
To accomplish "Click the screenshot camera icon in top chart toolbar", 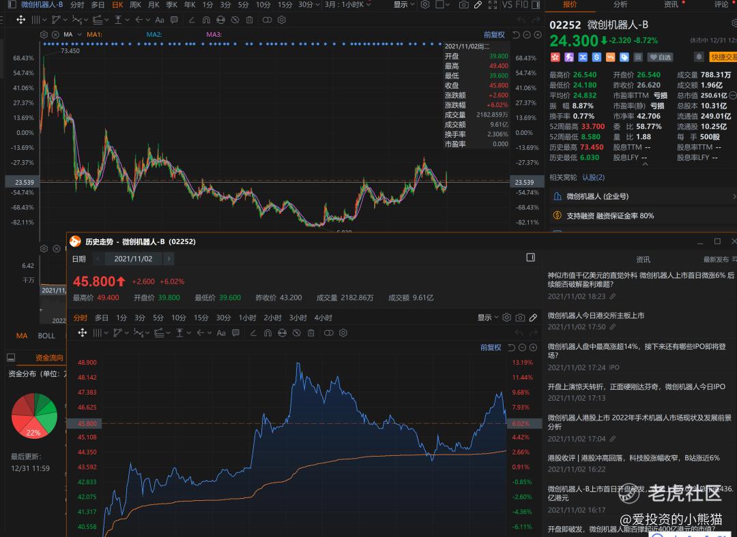I will coord(464,5).
